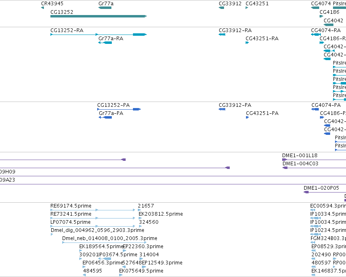Select the CG43251 gene arrow
This screenshot has height=277, width=346.
coord(247,8)
